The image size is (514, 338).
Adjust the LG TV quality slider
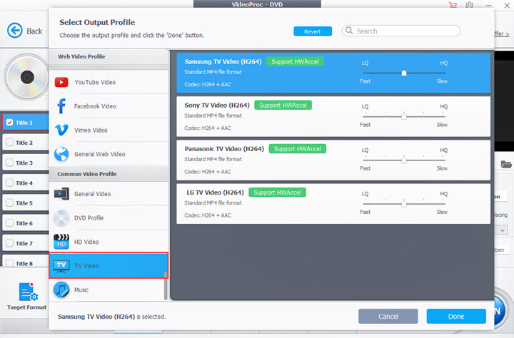tap(404, 203)
